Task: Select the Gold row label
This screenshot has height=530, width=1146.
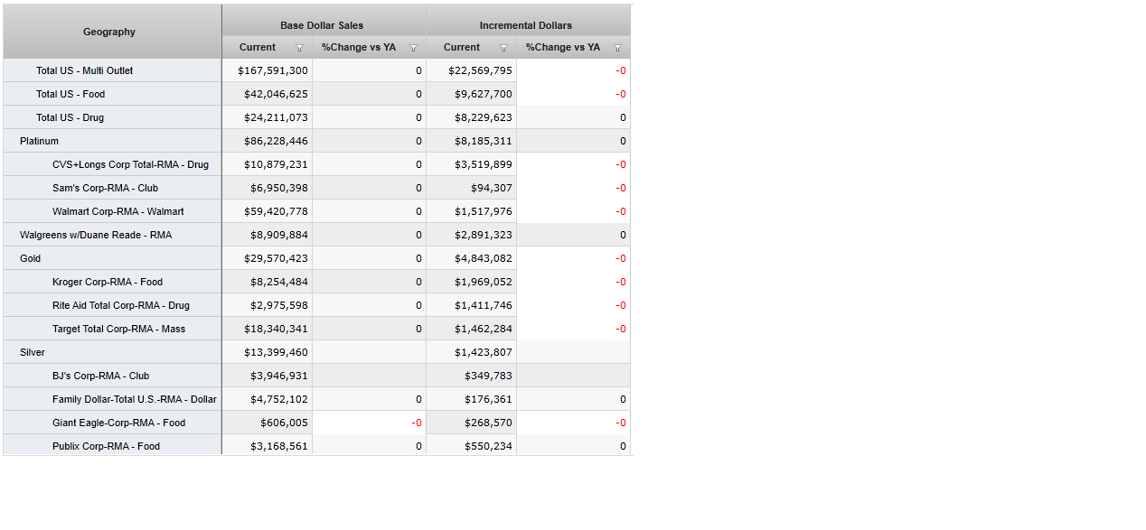Action: (31, 258)
